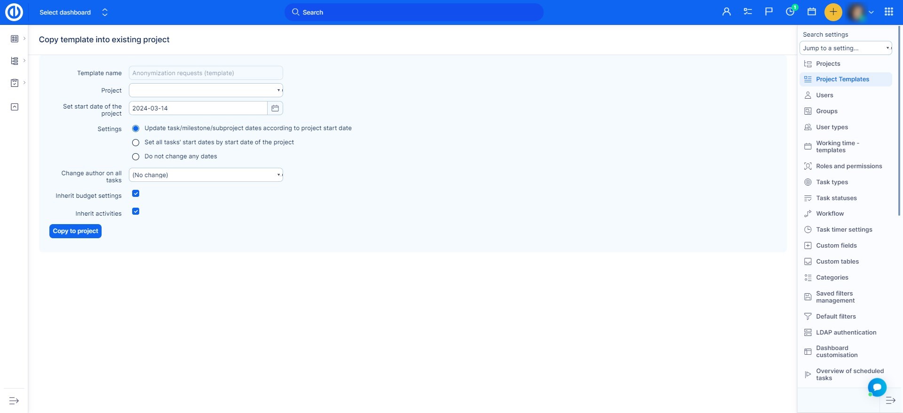This screenshot has height=413, width=903.
Task: Open Task statuses in settings menu
Action: pyautogui.click(x=836, y=198)
